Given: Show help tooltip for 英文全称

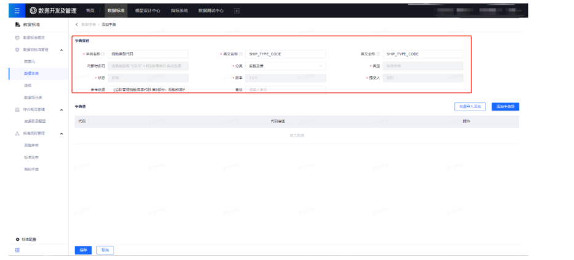Looking at the screenshot, I should tap(378, 54).
